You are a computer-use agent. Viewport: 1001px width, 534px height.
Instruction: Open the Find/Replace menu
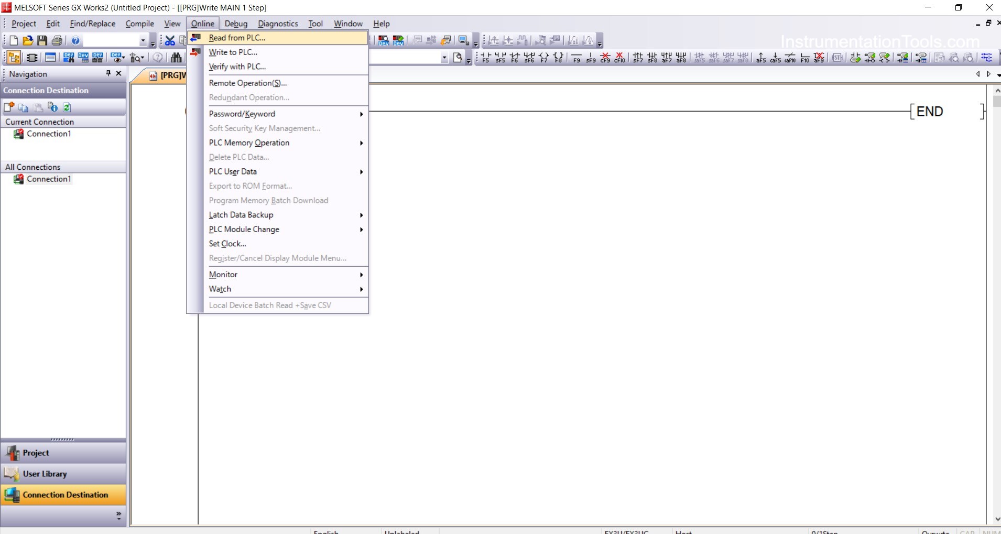[x=93, y=24]
